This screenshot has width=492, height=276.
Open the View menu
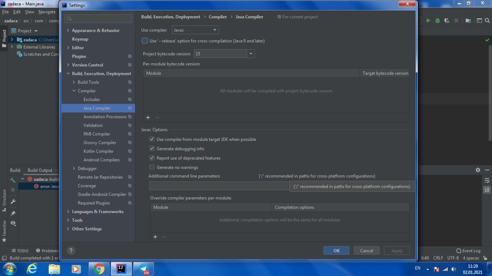click(x=30, y=12)
